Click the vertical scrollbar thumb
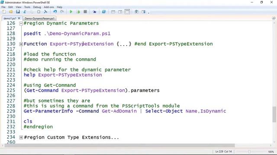This screenshot has width=277, height=155. click(x=274, y=114)
